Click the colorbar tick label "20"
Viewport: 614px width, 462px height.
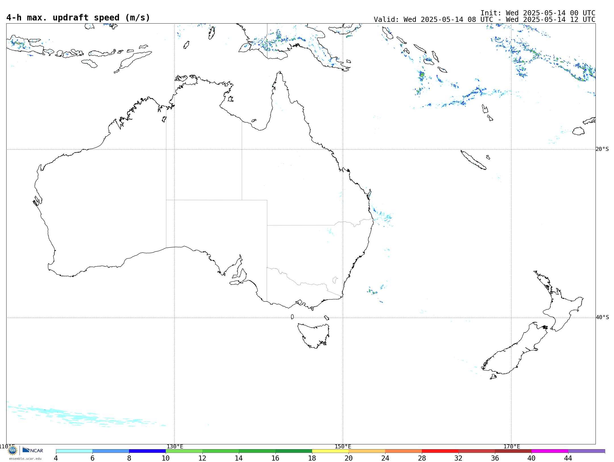[349, 458]
